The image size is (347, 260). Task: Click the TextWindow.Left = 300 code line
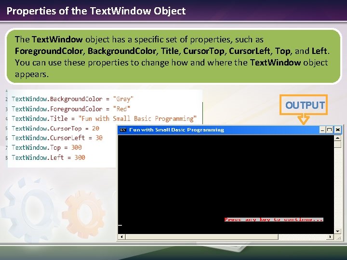coord(48,157)
